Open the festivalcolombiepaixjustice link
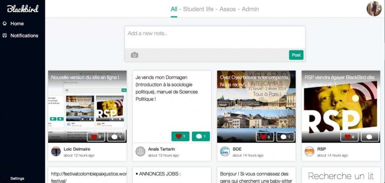Screen dimensions: 385x183 (x=89, y=177)
